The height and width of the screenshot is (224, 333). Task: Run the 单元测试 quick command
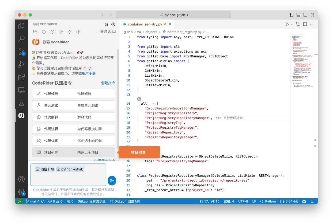tap(74, 105)
